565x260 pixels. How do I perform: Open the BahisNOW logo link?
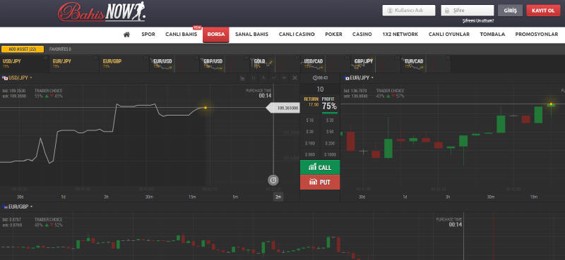pos(102,11)
